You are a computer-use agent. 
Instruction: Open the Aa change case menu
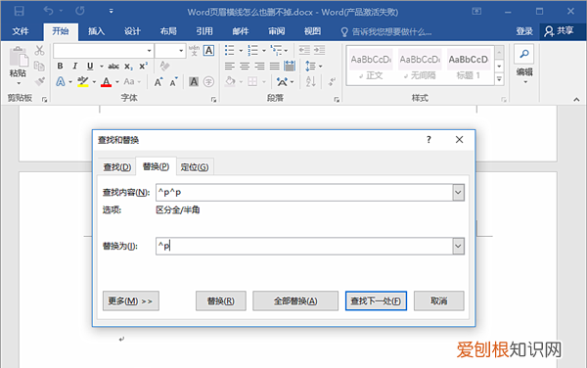pos(132,81)
